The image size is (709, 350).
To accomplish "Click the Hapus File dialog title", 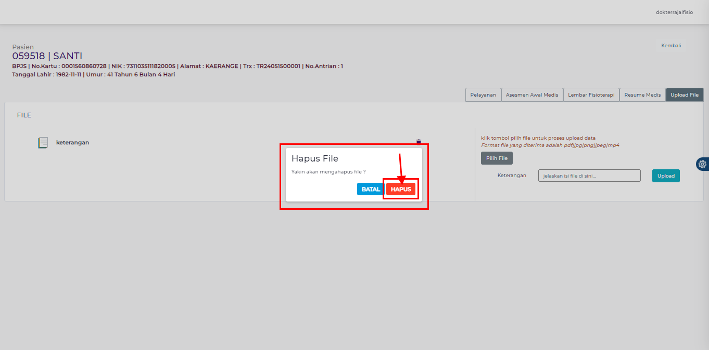I will (314, 158).
